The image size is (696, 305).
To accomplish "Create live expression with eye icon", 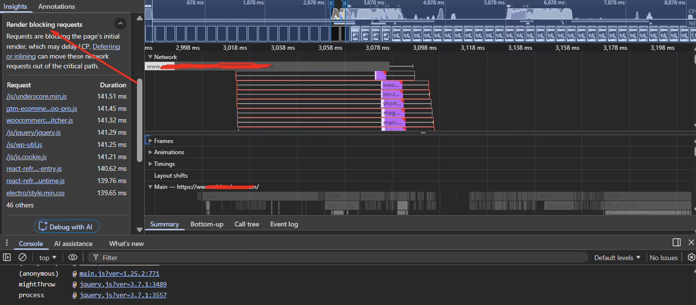I will 73,257.
